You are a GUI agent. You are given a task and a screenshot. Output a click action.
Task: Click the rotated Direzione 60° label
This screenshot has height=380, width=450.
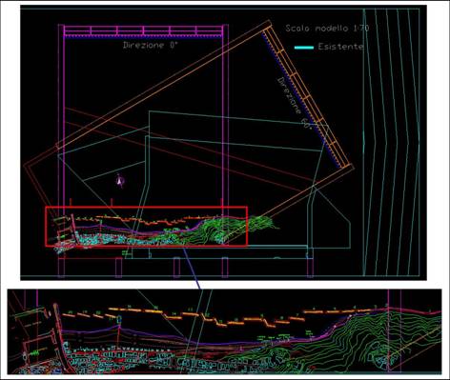point(298,103)
